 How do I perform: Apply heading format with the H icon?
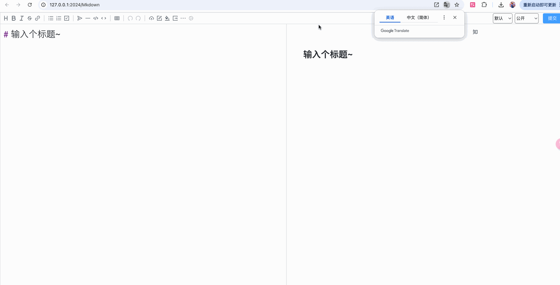[6, 18]
